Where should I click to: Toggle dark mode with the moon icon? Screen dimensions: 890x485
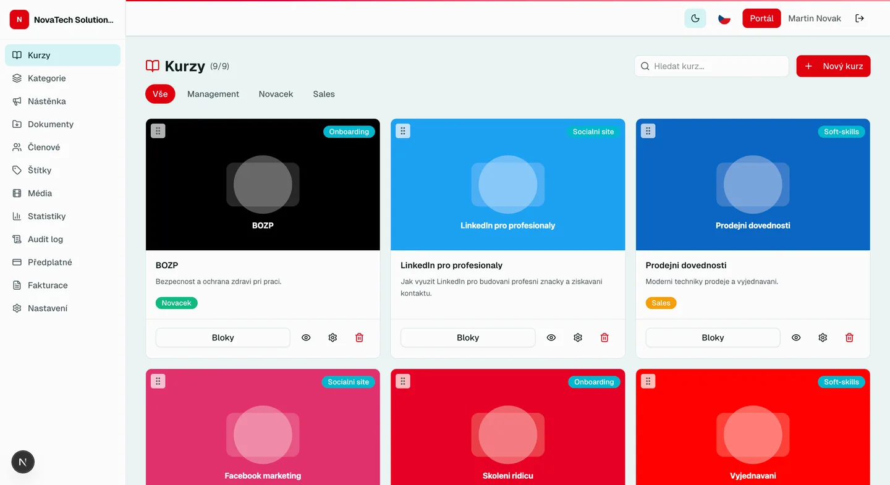click(x=695, y=18)
